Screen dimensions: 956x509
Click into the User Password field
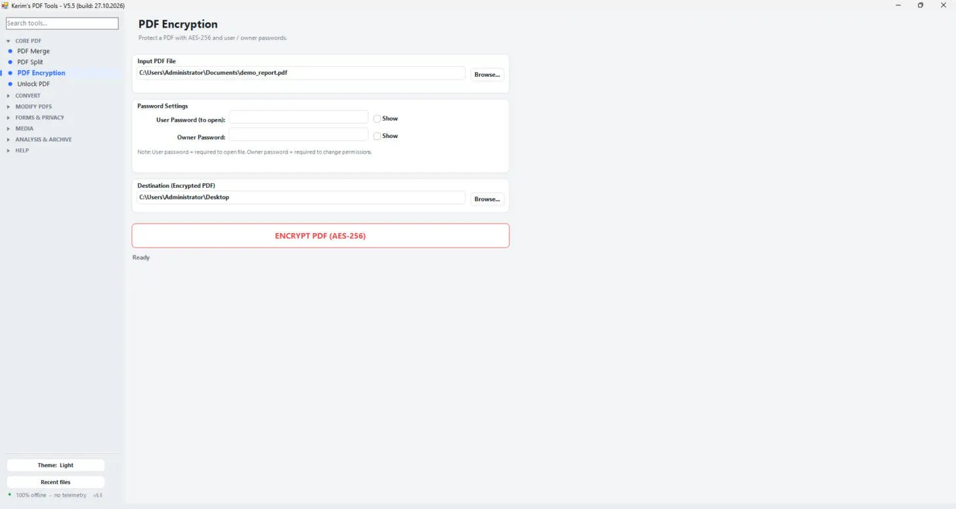click(x=299, y=117)
